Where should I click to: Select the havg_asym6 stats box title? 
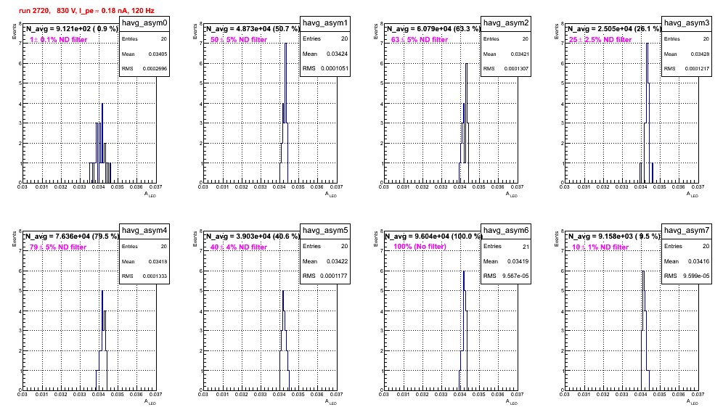point(506,231)
